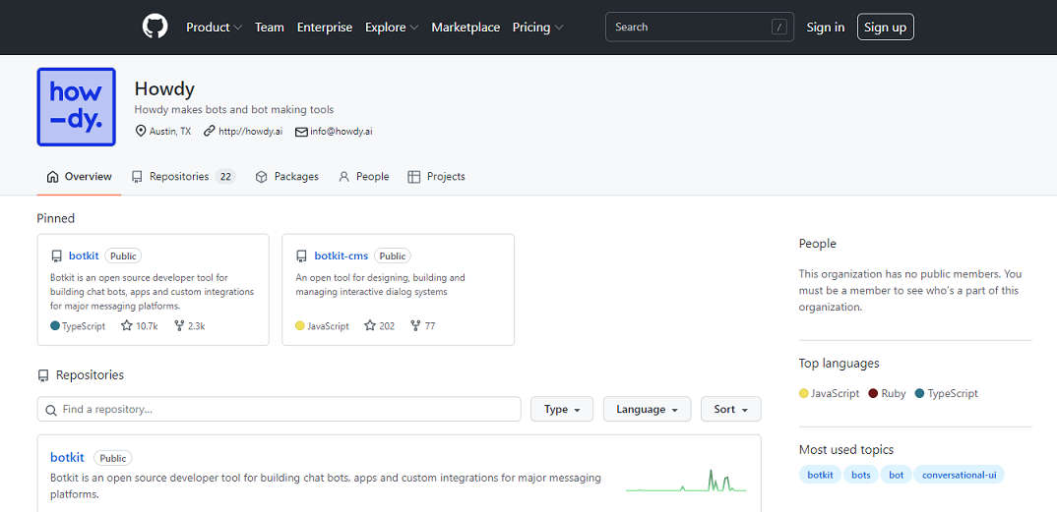Click the info@howdy.ai email link
1057x512 pixels.
pyautogui.click(x=342, y=132)
